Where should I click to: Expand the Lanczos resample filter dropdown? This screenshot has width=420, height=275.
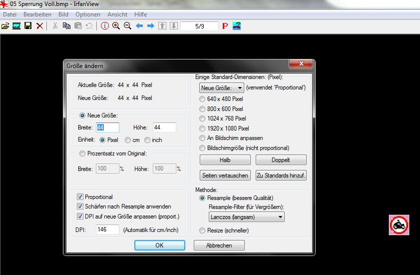[246, 216]
